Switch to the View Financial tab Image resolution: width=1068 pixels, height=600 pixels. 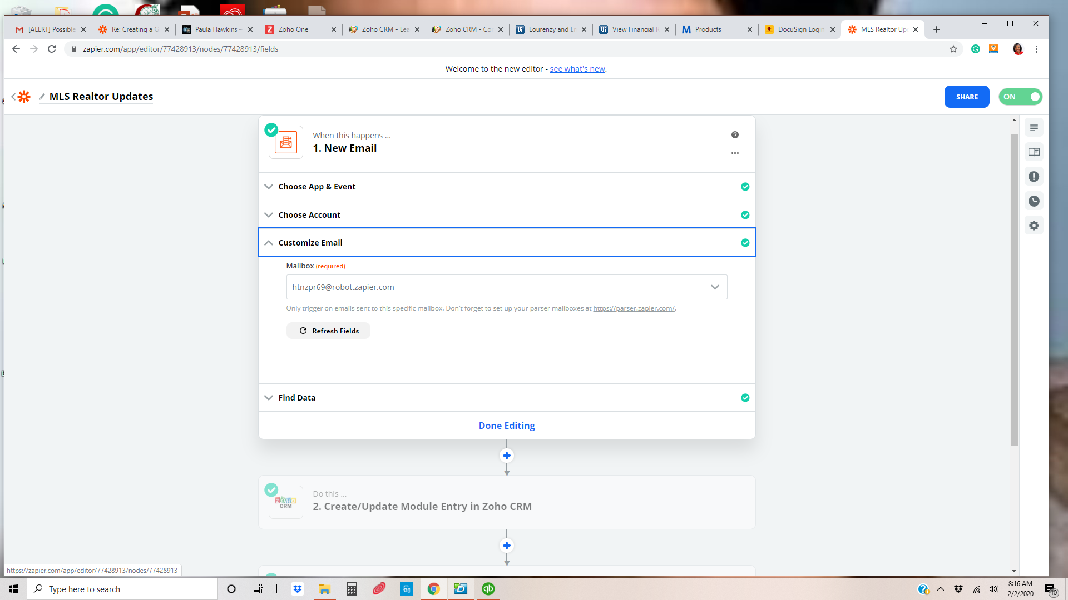(634, 29)
